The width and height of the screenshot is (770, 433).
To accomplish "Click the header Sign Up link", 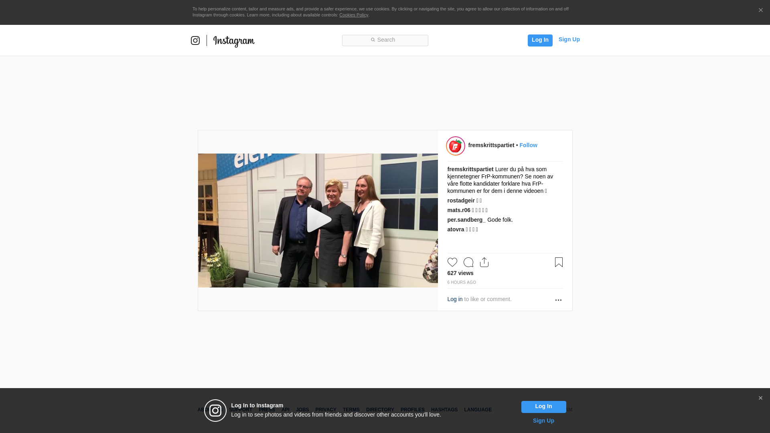I will click(569, 39).
